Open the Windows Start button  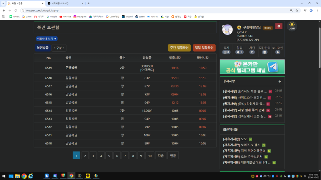(4, 176)
